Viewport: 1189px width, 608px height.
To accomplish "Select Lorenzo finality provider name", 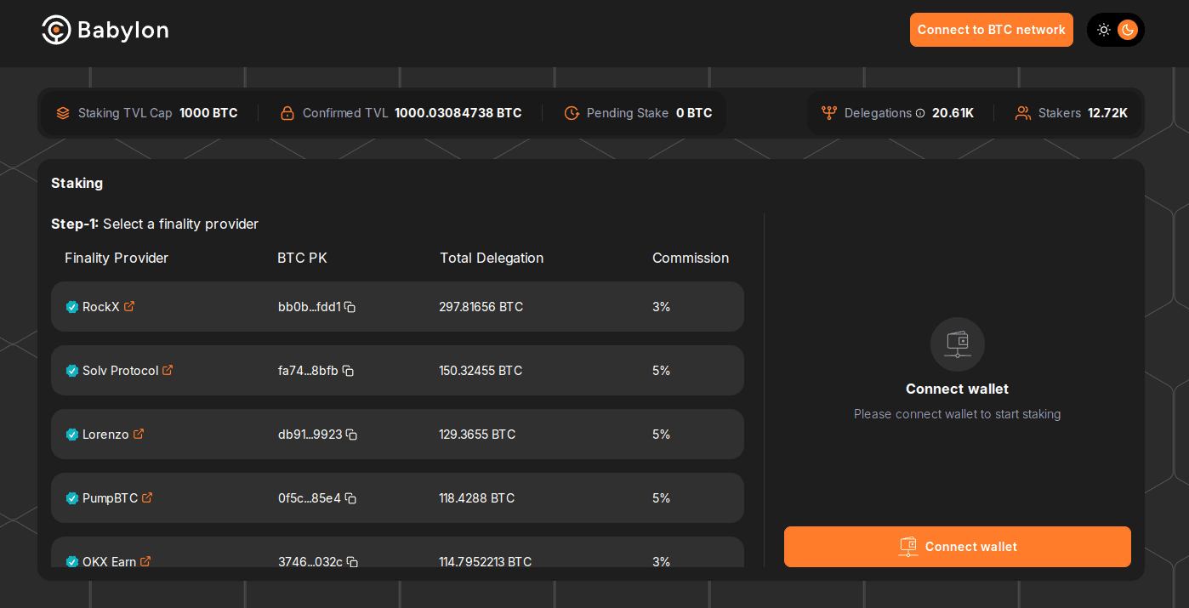I will click(x=105, y=435).
